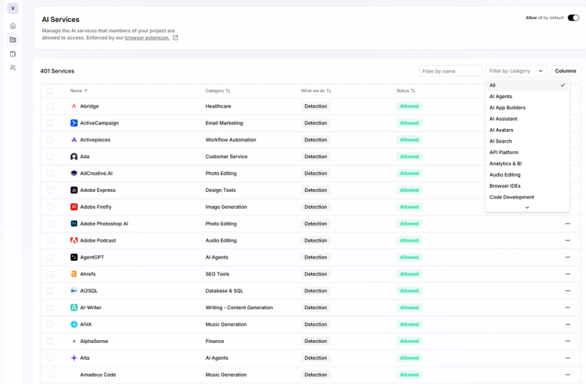
Task: Follow the browser extension link
Action: [x=147, y=38]
